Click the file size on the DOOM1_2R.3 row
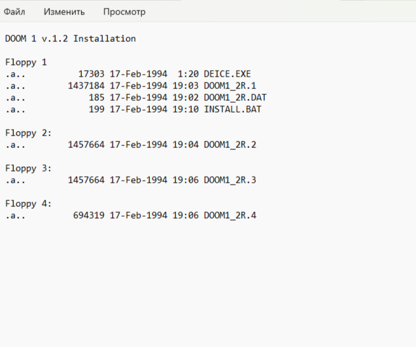 (x=86, y=180)
